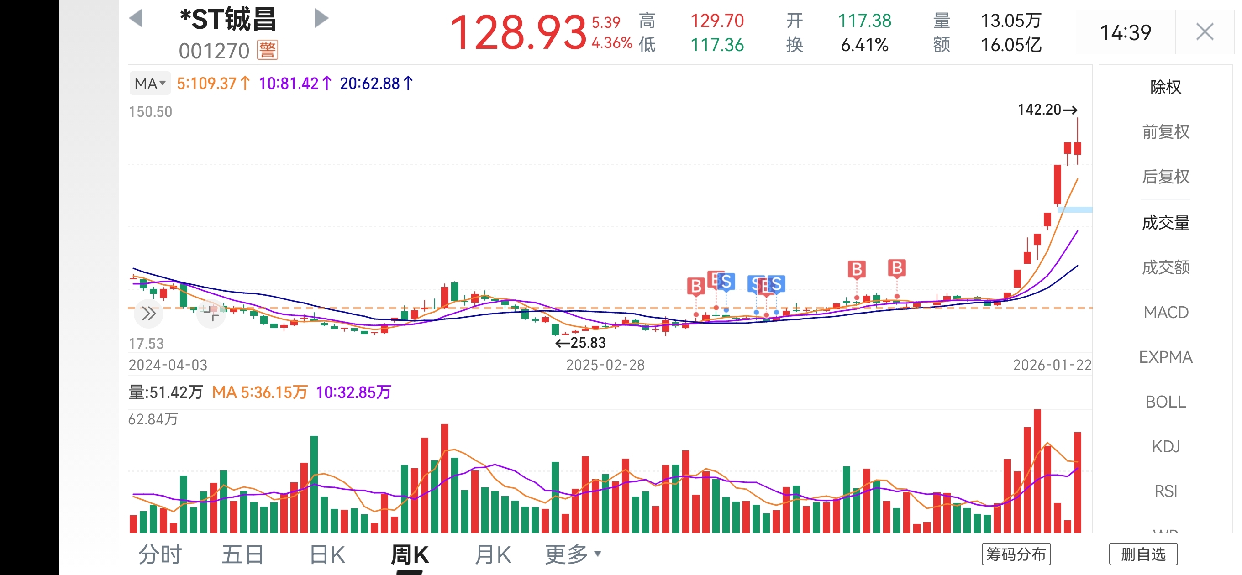
Task: Go to previous stock with left arrow
Action: tap(137, 18)
